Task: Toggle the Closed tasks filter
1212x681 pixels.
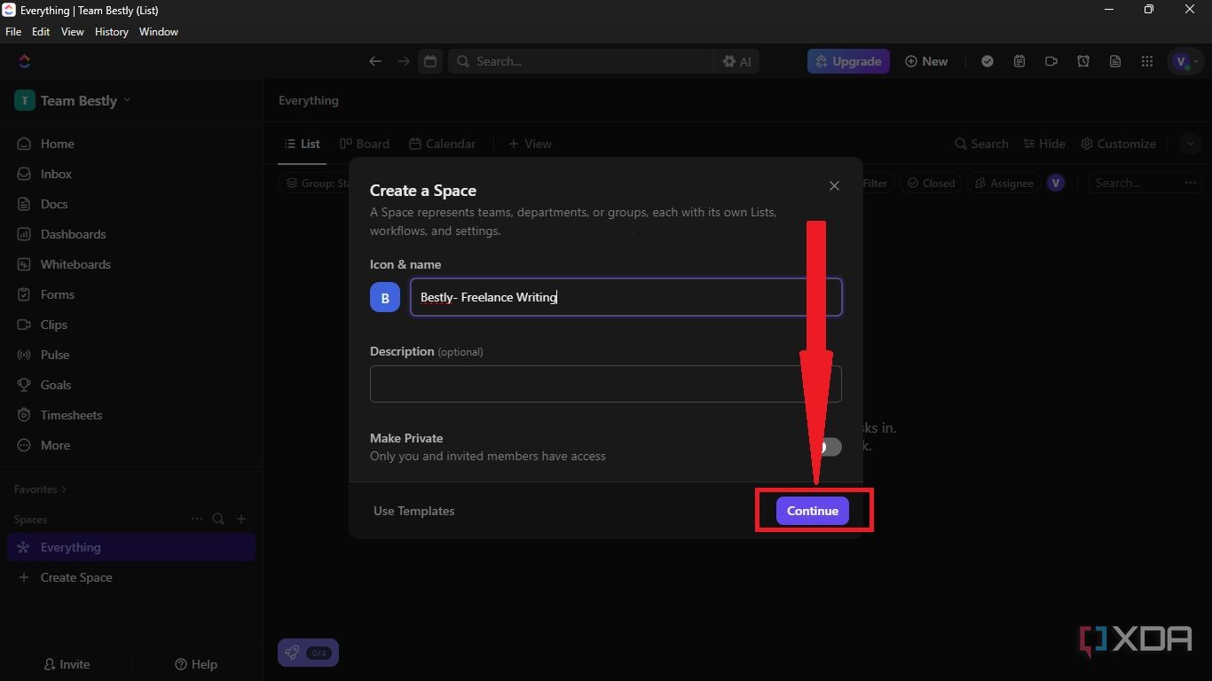Action: (932, 183)
